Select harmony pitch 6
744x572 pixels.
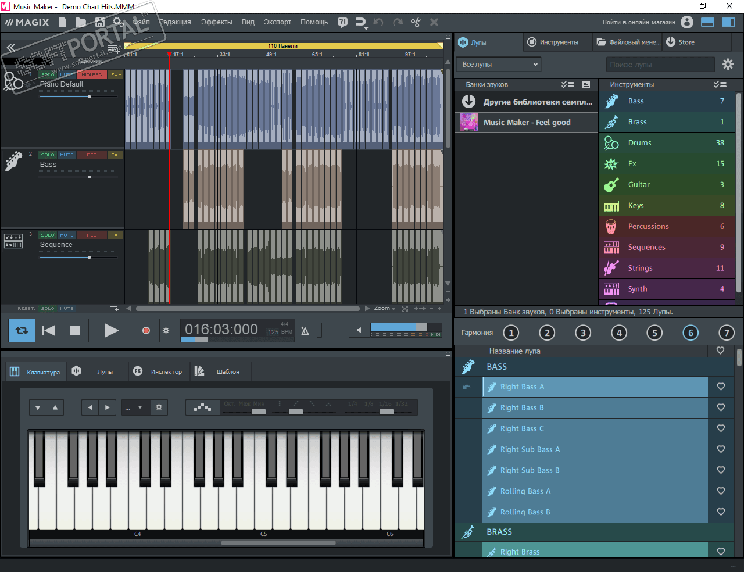coord(691,333)
